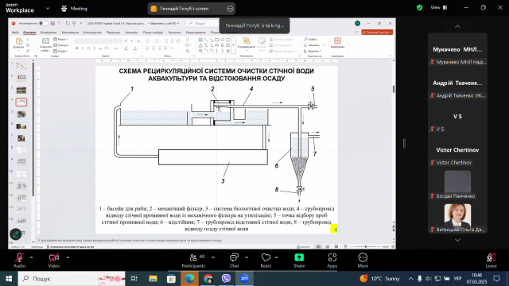
Task: Click the text highlight color icon
Action: tap(126, 48)
